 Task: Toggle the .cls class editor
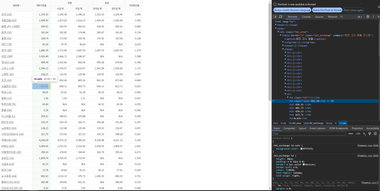pyautogui.click(x=358, y=133)
